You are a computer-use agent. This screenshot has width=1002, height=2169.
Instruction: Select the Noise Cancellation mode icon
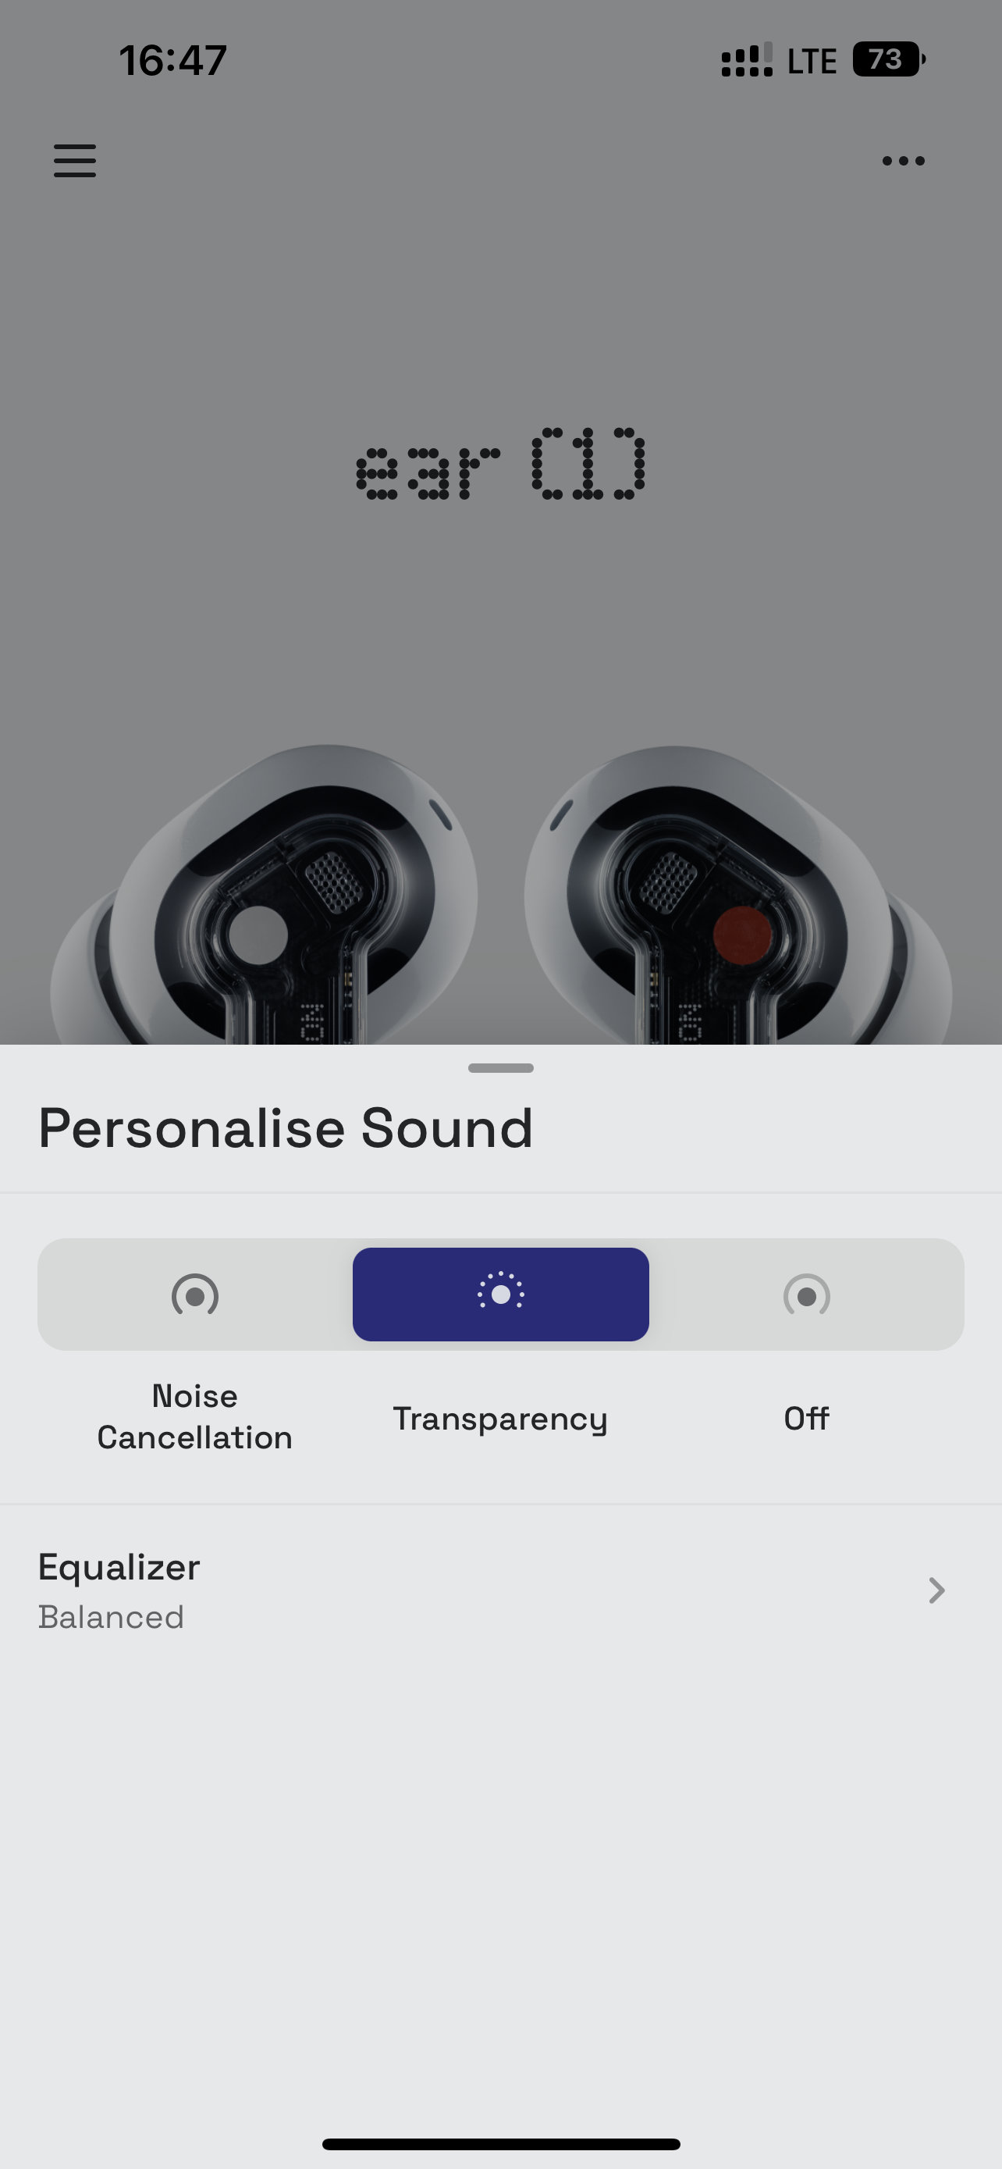pyautogui.click(x=195, y=1295)
